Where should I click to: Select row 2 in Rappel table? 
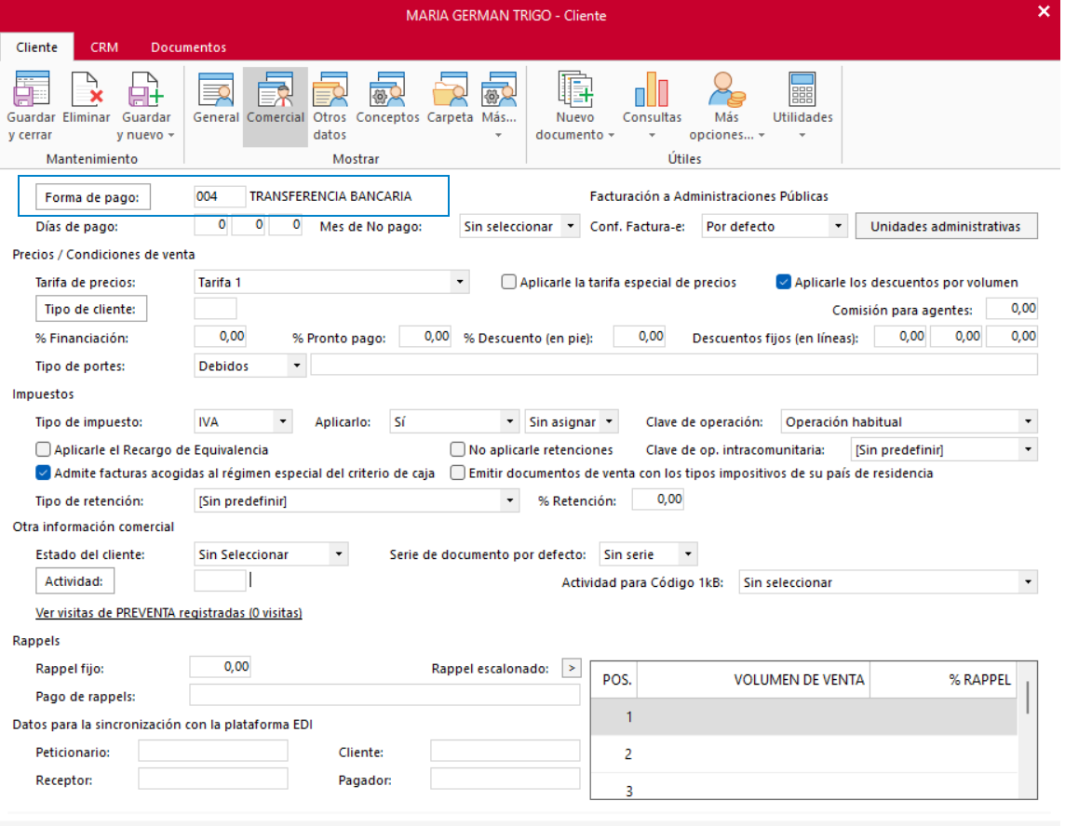tap(803, 754)
